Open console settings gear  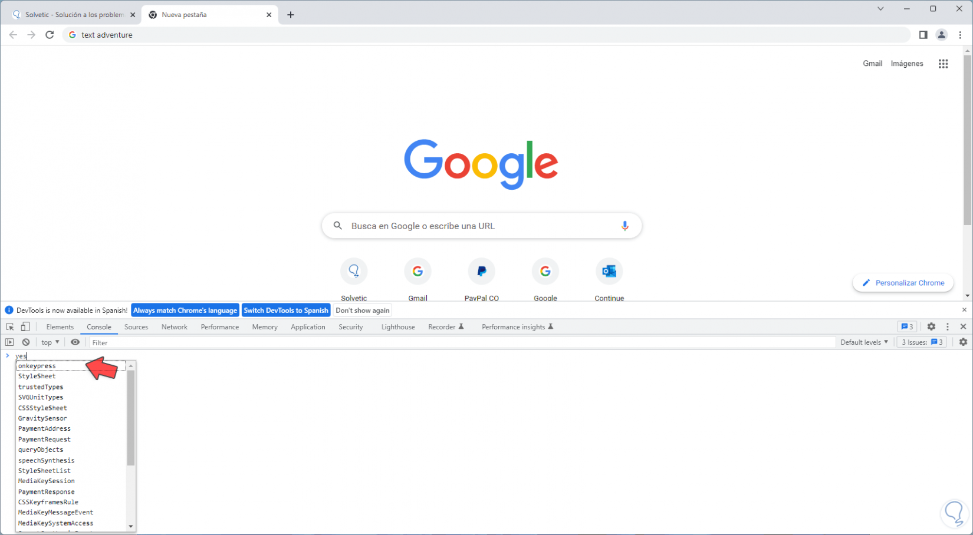(x=963, y=342)
